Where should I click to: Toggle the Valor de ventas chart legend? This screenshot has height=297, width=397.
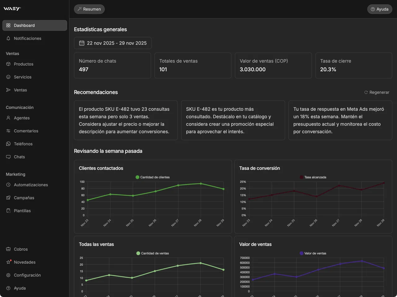[x=313, y=253]
